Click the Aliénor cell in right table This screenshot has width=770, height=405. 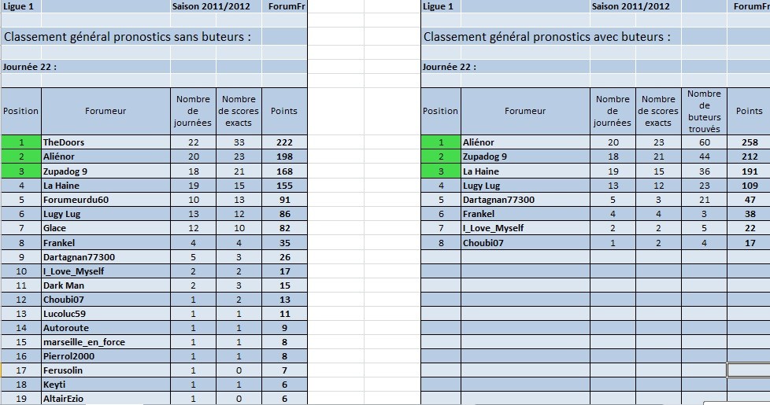[525, 142]
